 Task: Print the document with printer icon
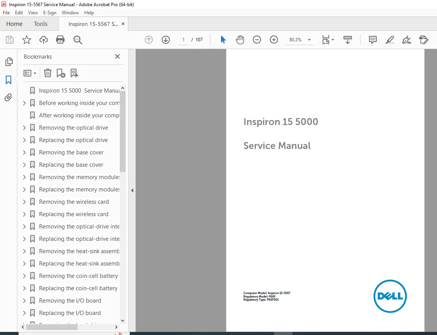[x=60, y=40]
